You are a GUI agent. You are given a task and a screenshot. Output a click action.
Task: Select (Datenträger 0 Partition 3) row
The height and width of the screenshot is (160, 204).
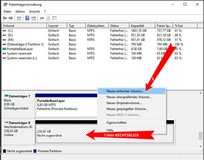pyautogui.click(x=100, y=44)
